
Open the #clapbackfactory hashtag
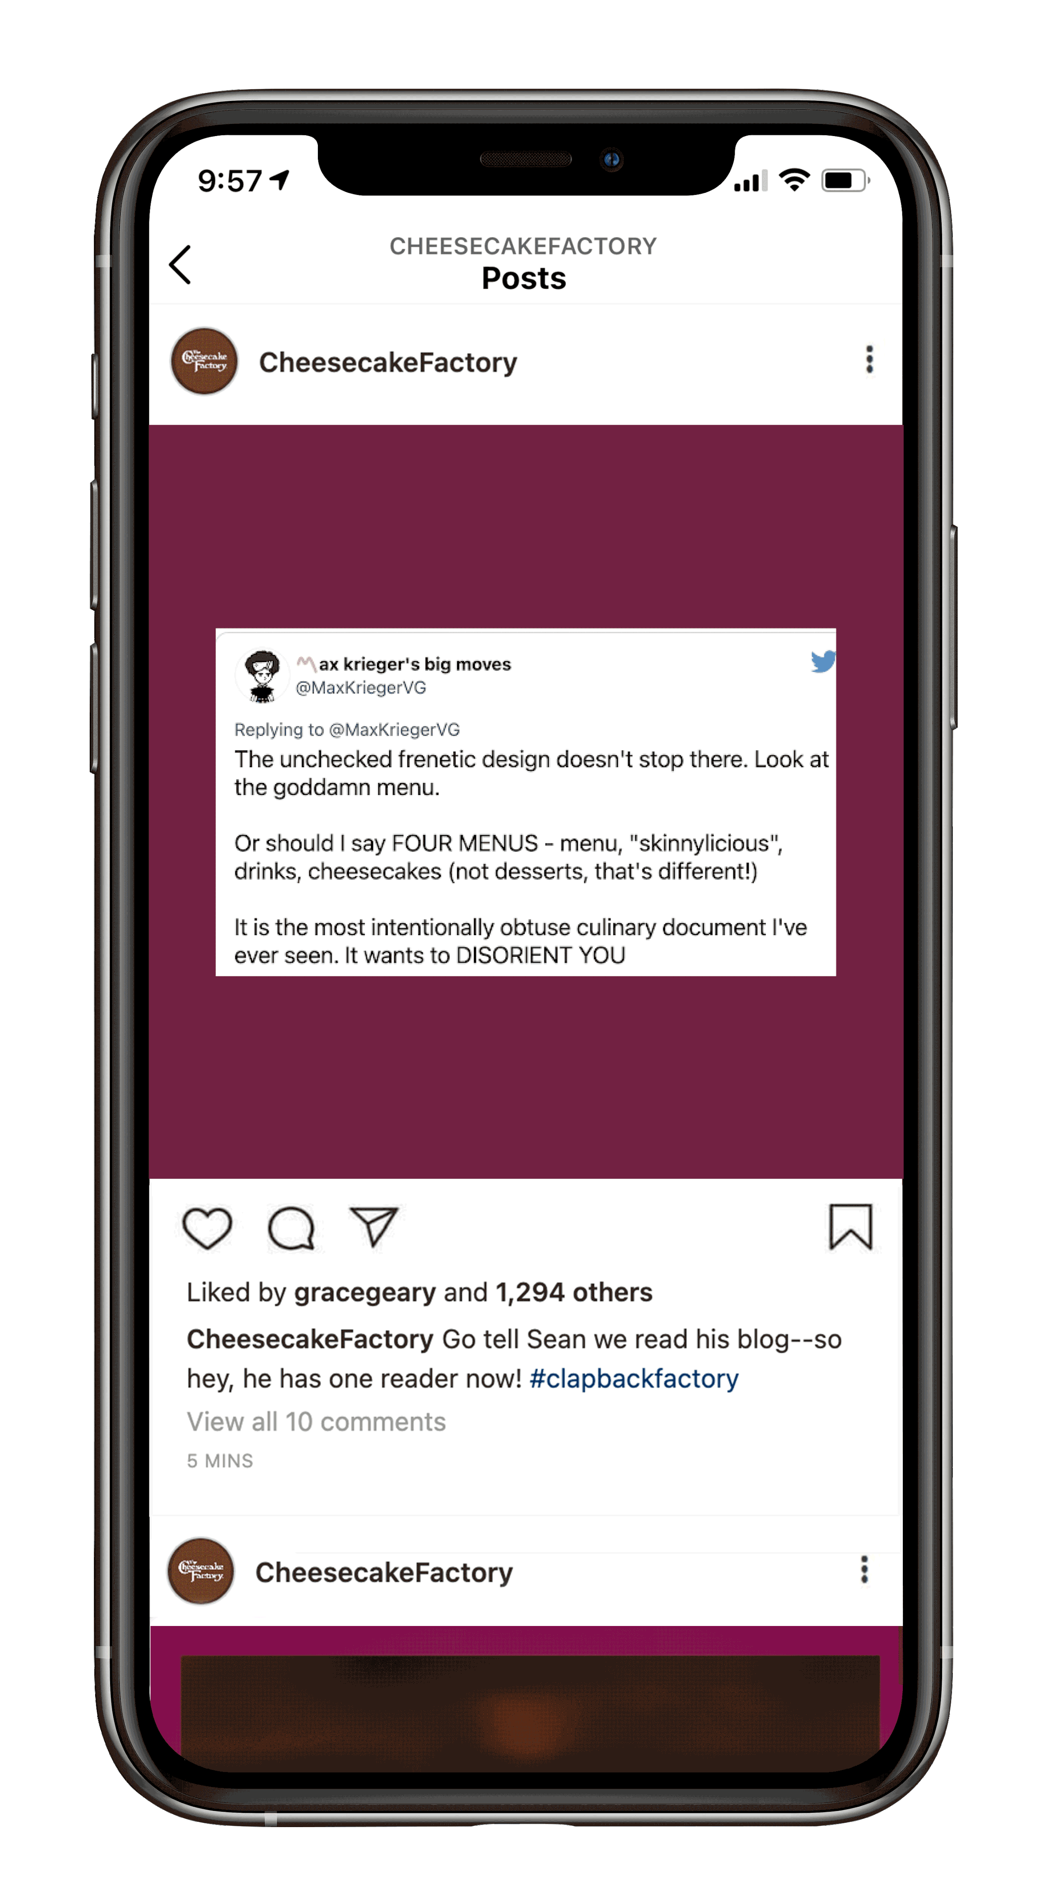click(x=634, y=1379)
